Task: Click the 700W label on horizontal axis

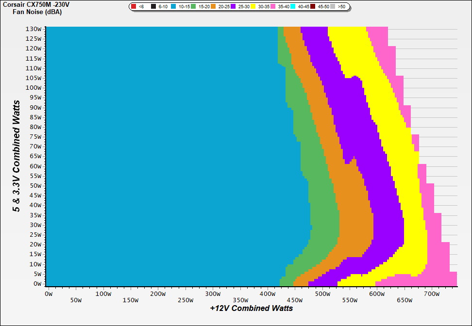Action: click(431, 293)
